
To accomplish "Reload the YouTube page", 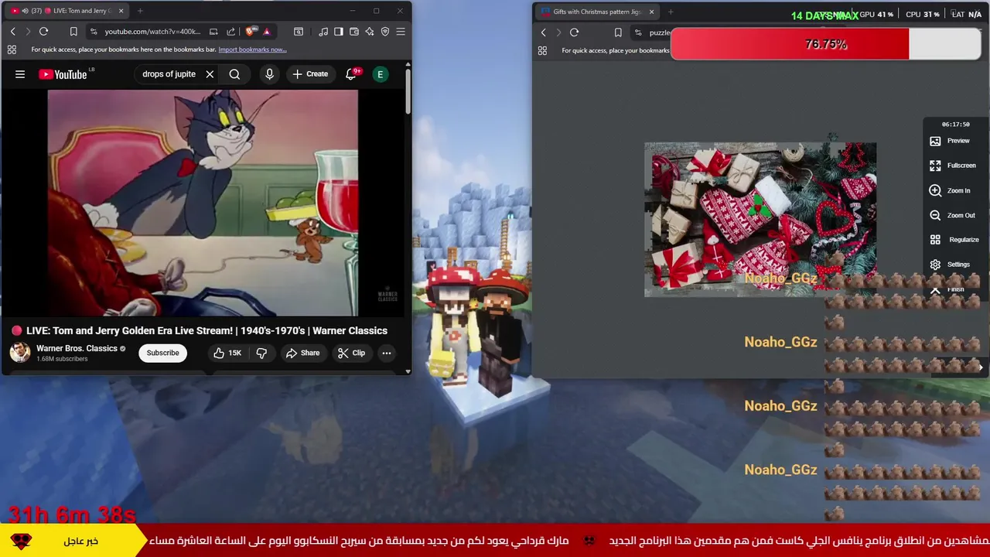I will (43, 32).
